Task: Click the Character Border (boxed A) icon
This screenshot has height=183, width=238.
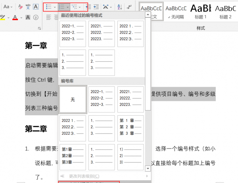Action: point(36,7)
